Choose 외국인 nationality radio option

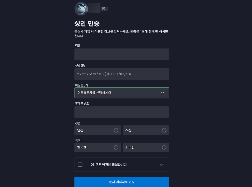[x=164, y=147]
